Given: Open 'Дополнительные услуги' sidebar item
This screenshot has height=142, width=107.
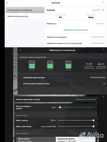Looking at the screenshot, I should pos(25,16).
